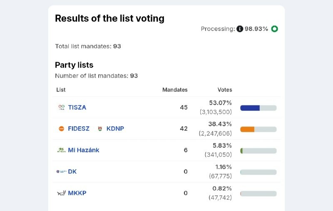Click the Mi Hazánk vote share bar
The image size is (333, 211).
242,151
